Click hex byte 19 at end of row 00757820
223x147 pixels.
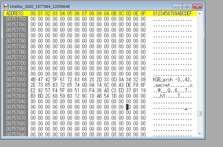[x=143, y=90]
